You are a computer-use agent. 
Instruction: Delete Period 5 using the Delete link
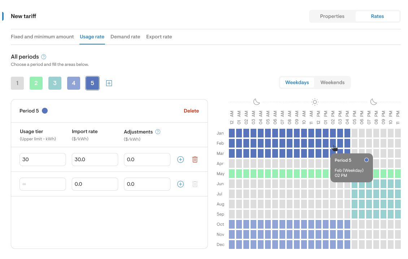coord(191,111)
